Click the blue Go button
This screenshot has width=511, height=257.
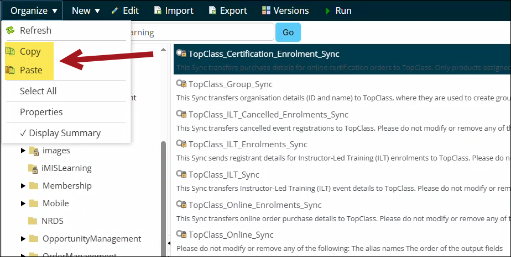[288, 32]
